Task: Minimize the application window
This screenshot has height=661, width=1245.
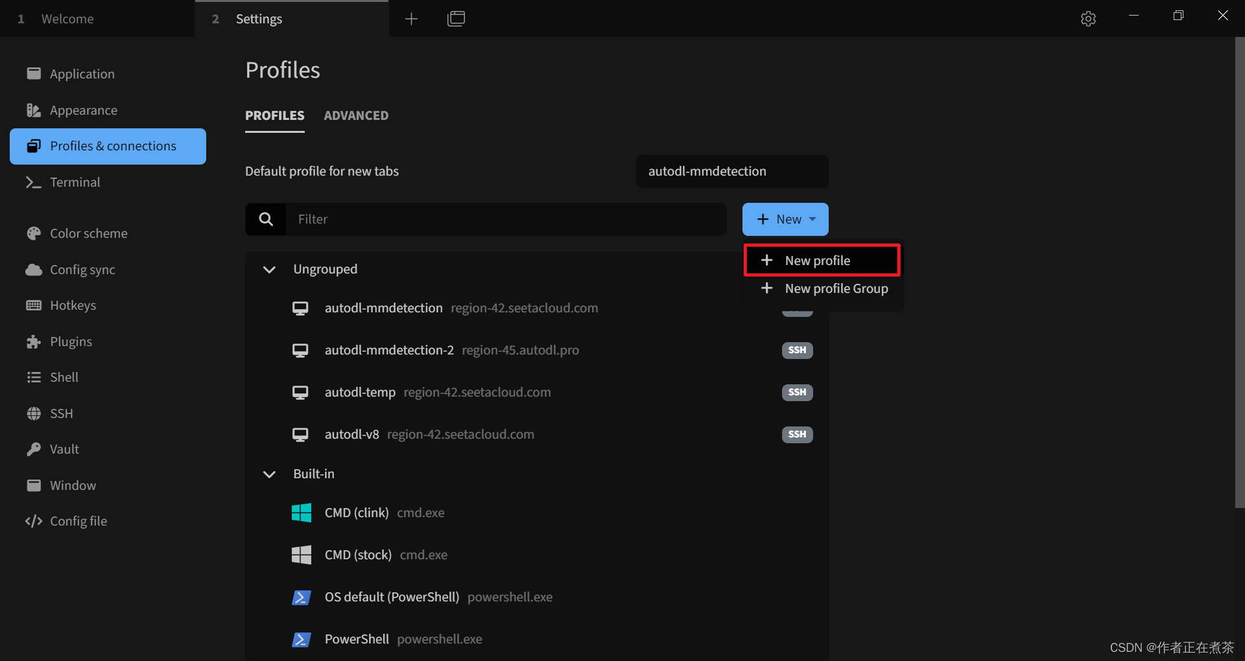Action: pyautogui.click(x=1133, y=16)
